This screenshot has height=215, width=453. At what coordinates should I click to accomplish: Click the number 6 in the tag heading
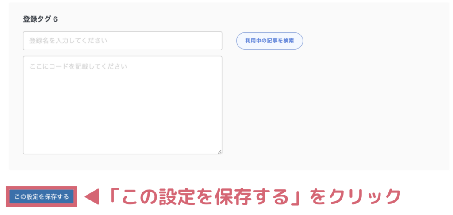point(55,19)
